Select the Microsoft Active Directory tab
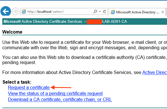 point(137,12)
